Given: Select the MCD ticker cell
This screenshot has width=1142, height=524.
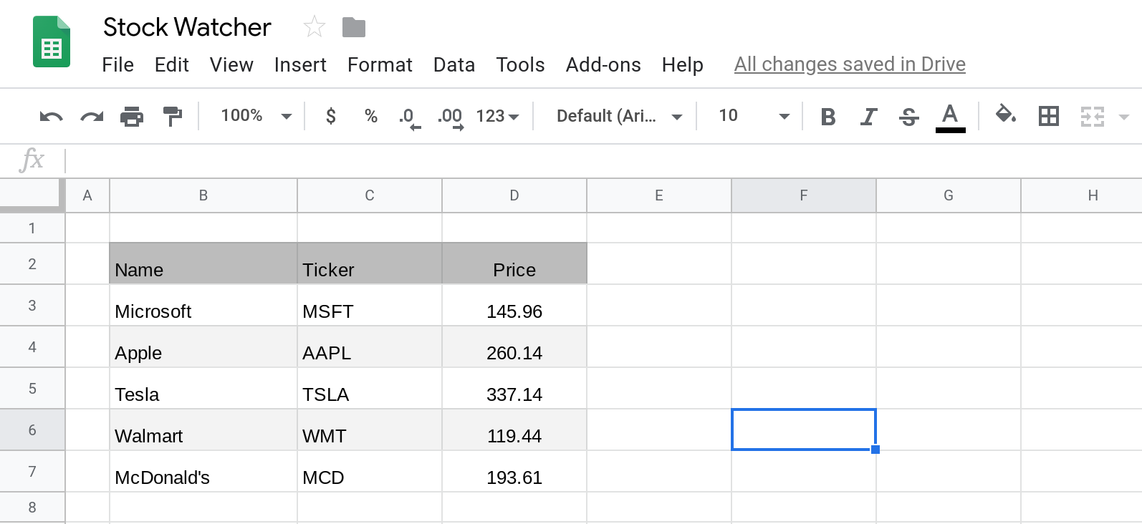Looking at the screenshot, I should click(370, 472).
